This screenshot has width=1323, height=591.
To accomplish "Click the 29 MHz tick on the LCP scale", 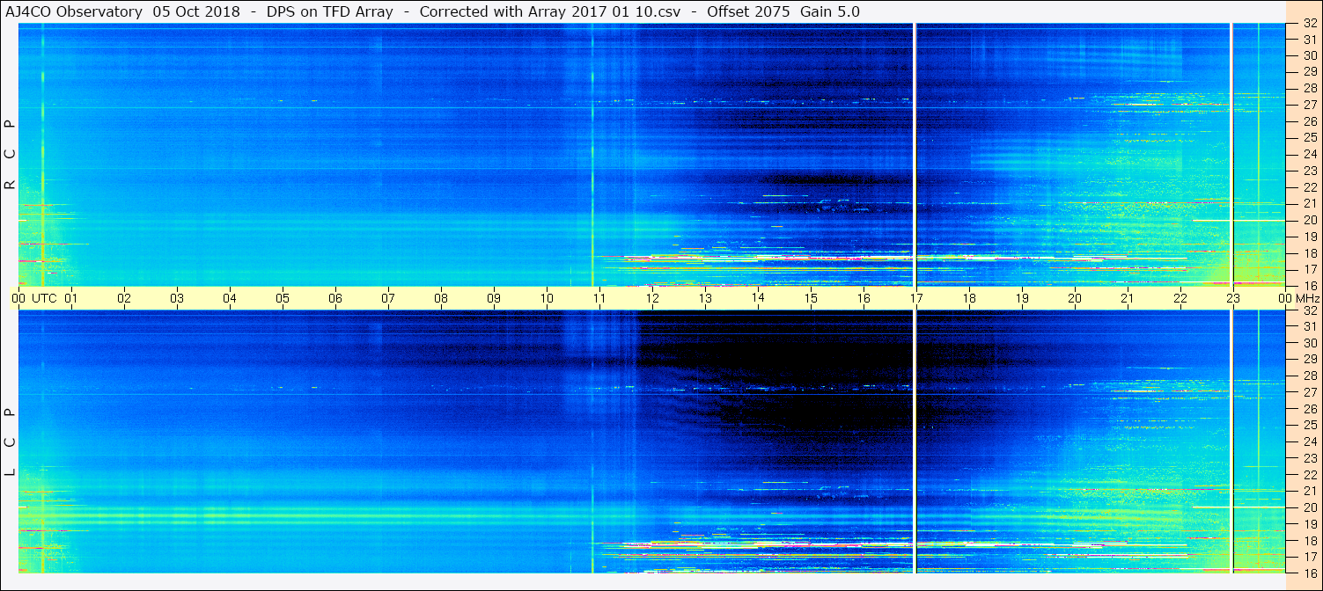I will pos(1310,359).
